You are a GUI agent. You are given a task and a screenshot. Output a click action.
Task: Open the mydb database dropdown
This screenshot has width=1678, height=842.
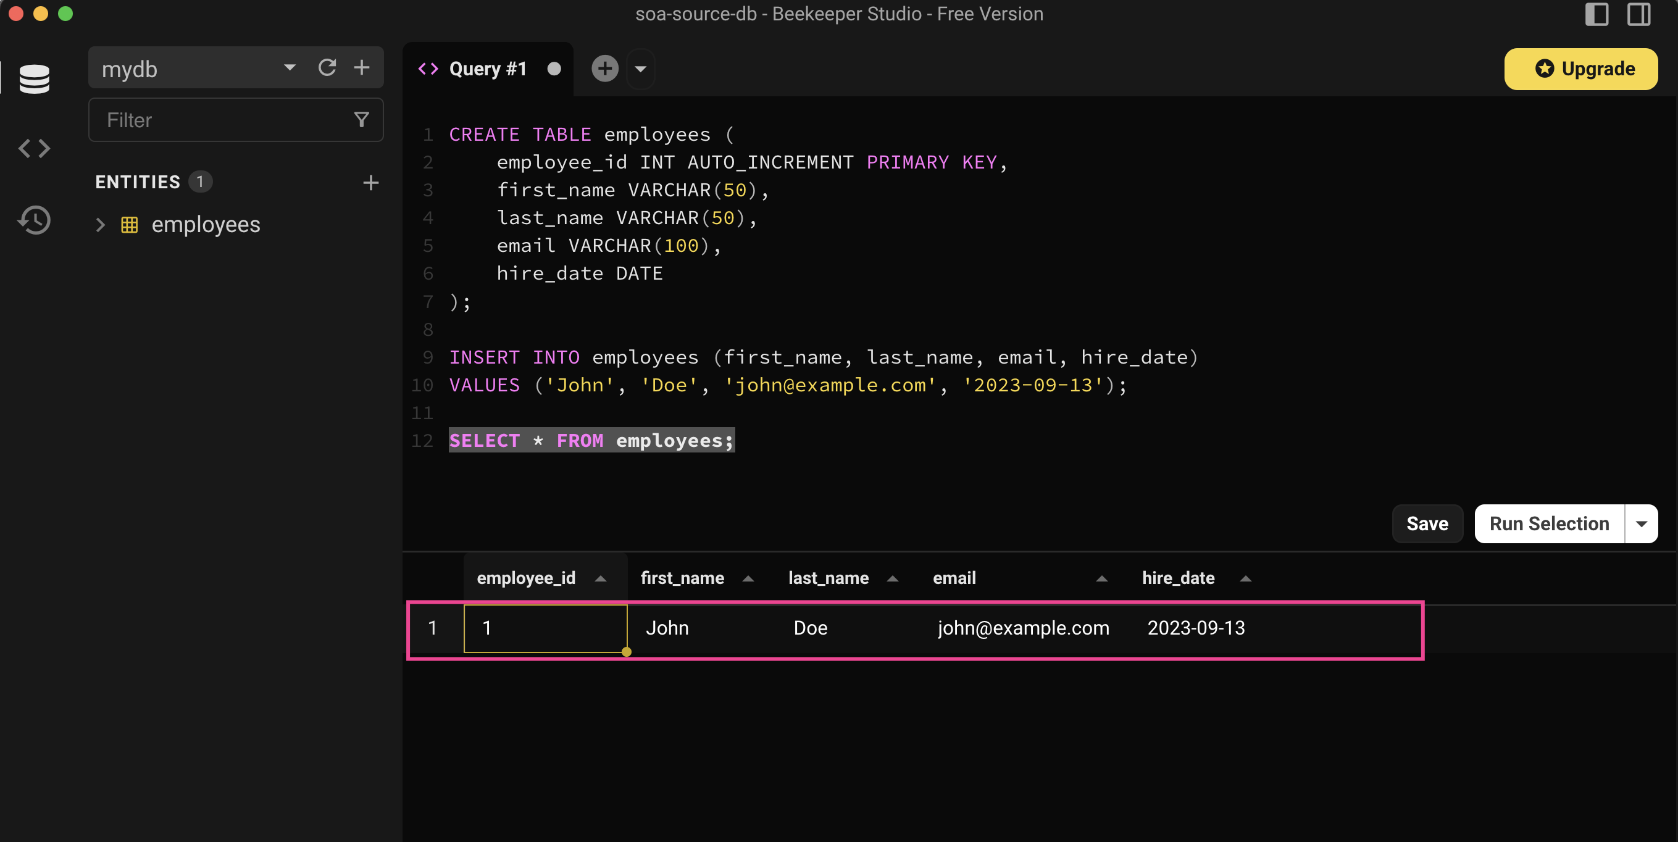tap(290, 68)
